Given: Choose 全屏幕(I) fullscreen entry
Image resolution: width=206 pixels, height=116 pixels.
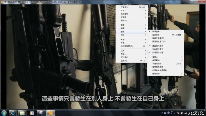Looking at the screenshot, I should pos(165,35).
